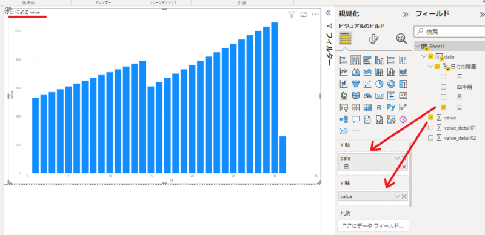Collapse the 日付の階層 hierarchy node
The height and width of the screenshot is (235, 485).
pos(430,66)
